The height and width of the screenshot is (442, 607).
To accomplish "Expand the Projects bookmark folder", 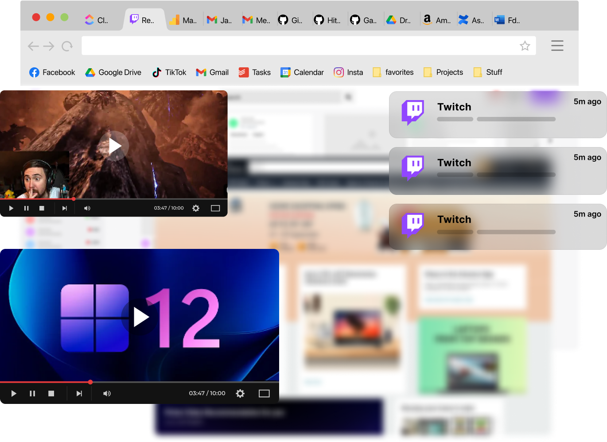I will click(443, 72).
